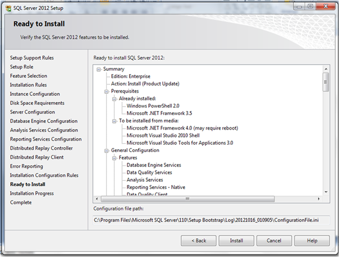Select the Installation Progress step
This screenshot has height=257, width=339.
32,194
